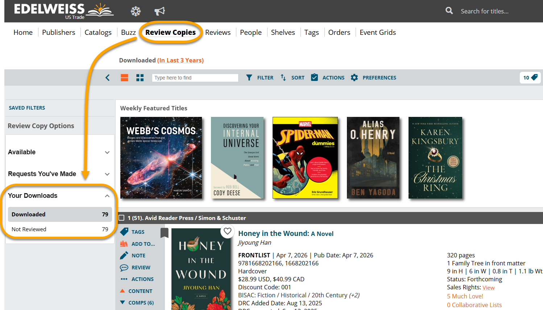Click the back arrow in toolbar
The height and width of the screenshot is (310, 543).
(x=108, y=78)
